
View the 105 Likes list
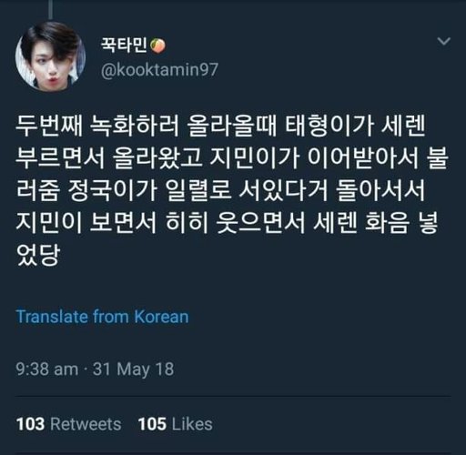(175, 424)
